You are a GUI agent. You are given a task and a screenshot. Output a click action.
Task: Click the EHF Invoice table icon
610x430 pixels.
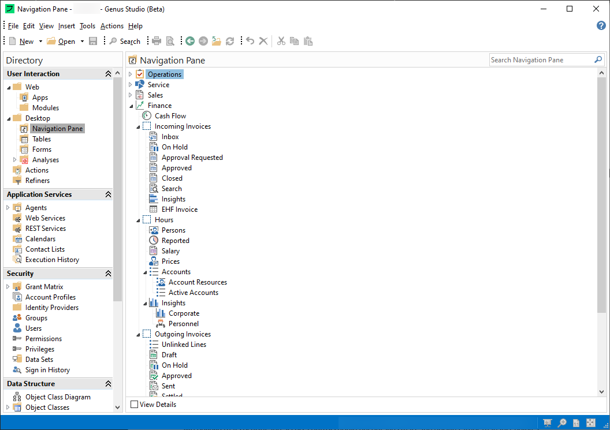(x=154, y=209)
